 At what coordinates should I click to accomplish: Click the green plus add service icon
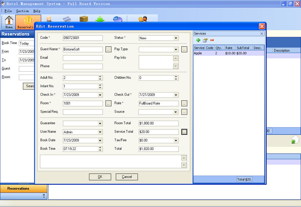point(198,40)
